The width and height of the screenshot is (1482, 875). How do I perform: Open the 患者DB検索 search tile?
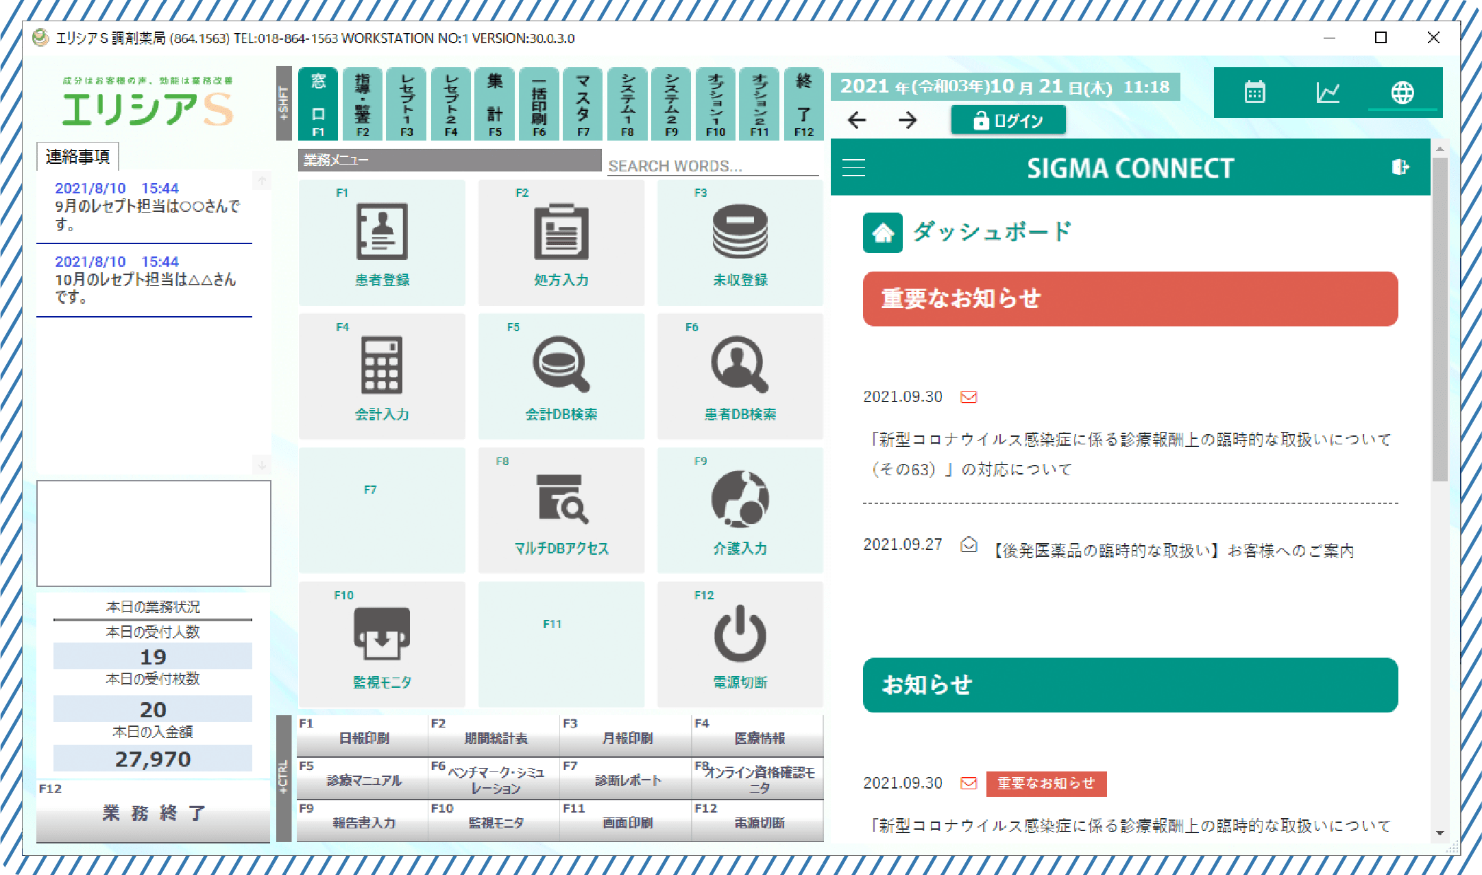pyautogui.click(x=740, y=376)
